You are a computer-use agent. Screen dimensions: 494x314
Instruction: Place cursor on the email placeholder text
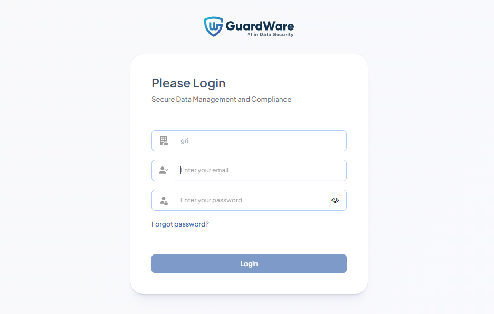tap(204, 170)
